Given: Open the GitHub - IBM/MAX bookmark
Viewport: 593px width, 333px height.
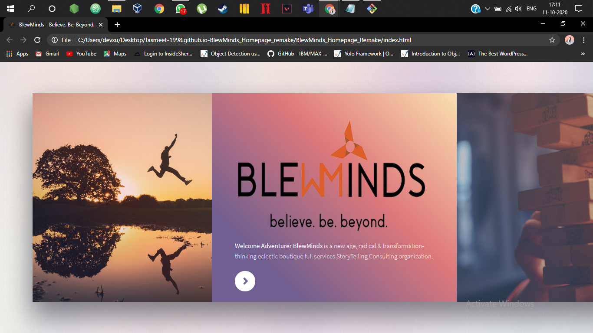Looking at the screenshot, I should pos(297,54).
